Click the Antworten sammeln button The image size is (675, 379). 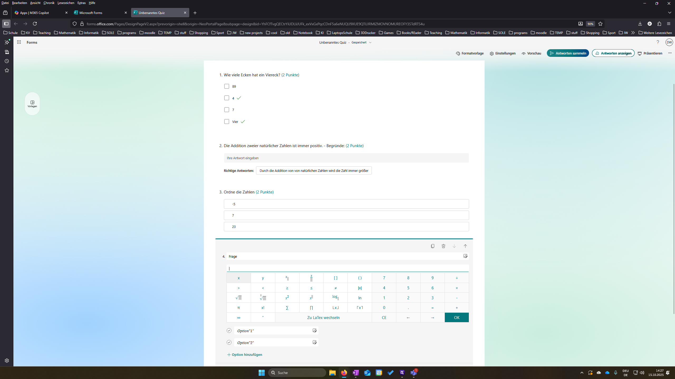[x=568, y=53]
